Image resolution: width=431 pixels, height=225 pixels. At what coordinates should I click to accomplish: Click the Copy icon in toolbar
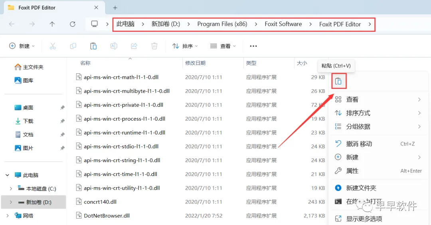point(73,46)
